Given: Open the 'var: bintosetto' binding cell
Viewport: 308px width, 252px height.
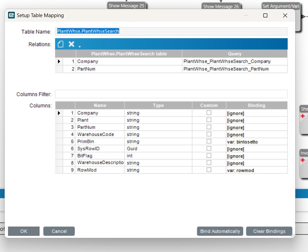Looking at the screenshot, I should coord(257,142).
